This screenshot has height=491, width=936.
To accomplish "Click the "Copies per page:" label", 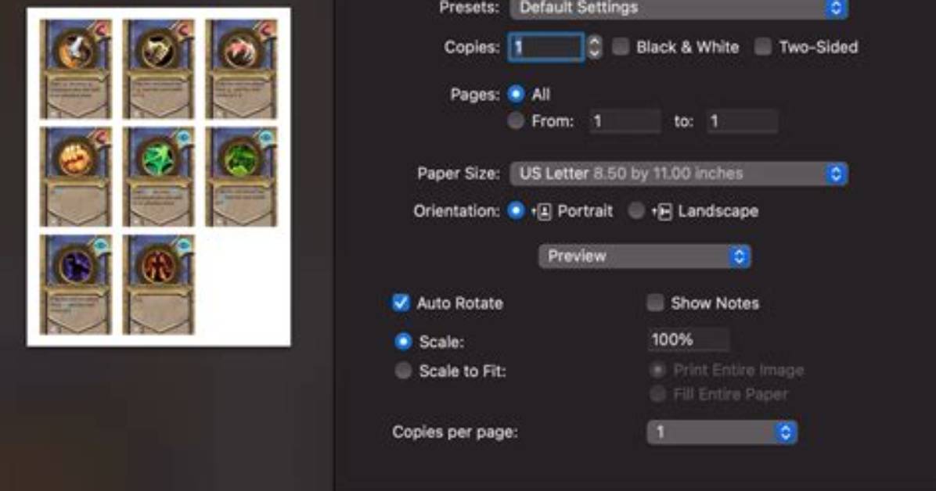I will coord(455,432).
